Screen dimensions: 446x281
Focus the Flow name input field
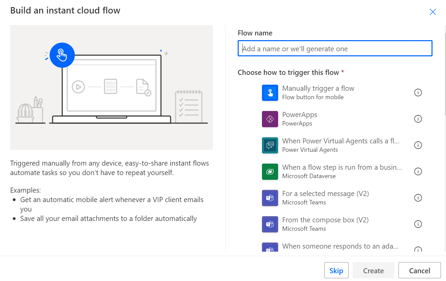tap(335, 49)
